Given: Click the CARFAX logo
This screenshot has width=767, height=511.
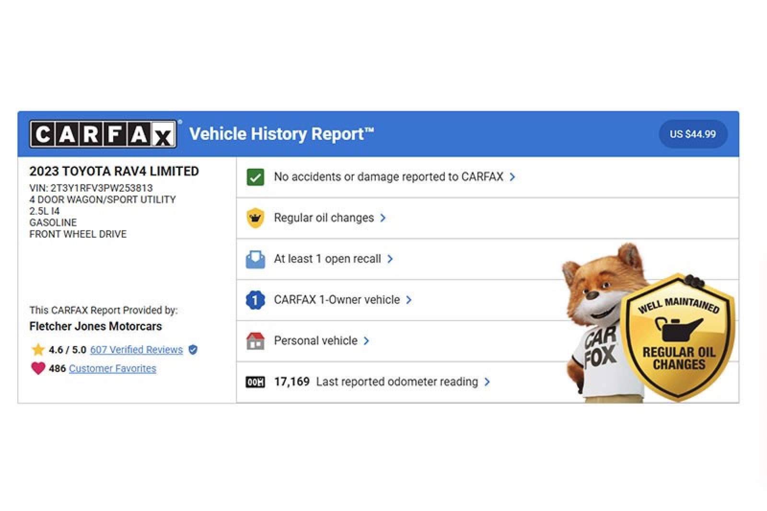Looking at the screenshot, I should coord(103,134).
